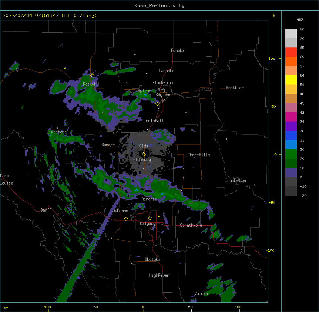Click the yellow V marker east of Calgary

click(x=159, y=216)
